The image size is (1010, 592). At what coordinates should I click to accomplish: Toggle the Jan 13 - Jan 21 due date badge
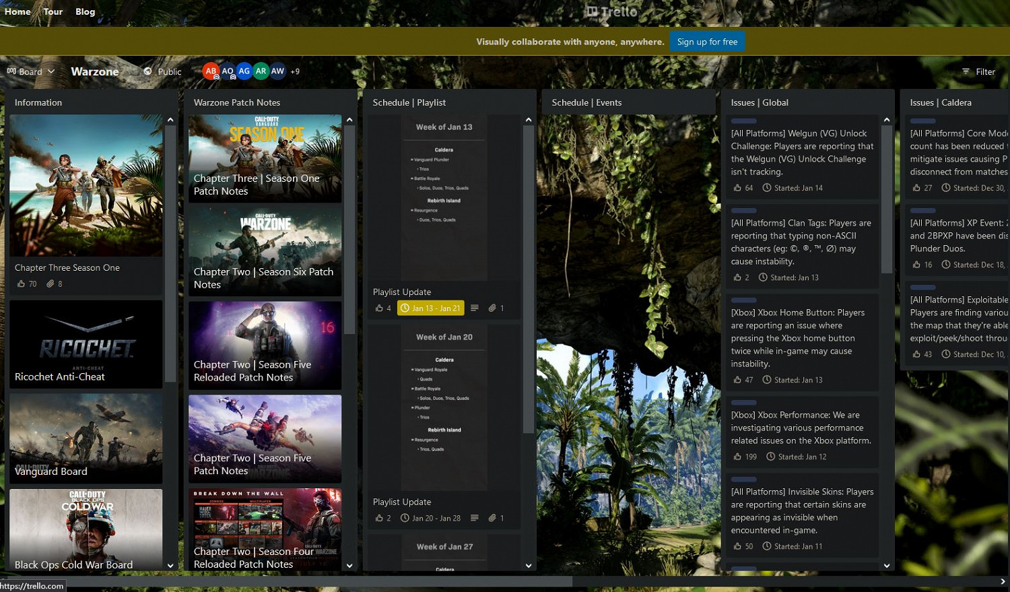click(x=430, y=308)
